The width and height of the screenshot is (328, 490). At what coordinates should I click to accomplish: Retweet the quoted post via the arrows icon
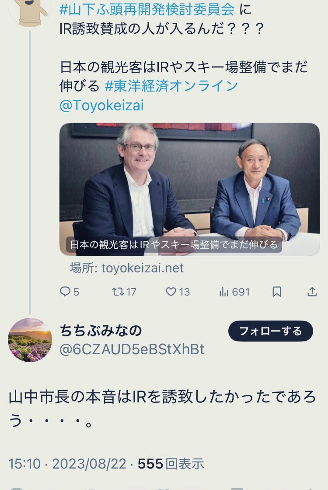(x=118, y=292)
